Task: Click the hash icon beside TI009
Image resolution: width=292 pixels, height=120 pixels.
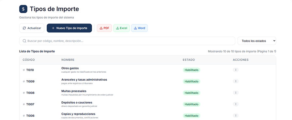Action: (x=24, y=82)
